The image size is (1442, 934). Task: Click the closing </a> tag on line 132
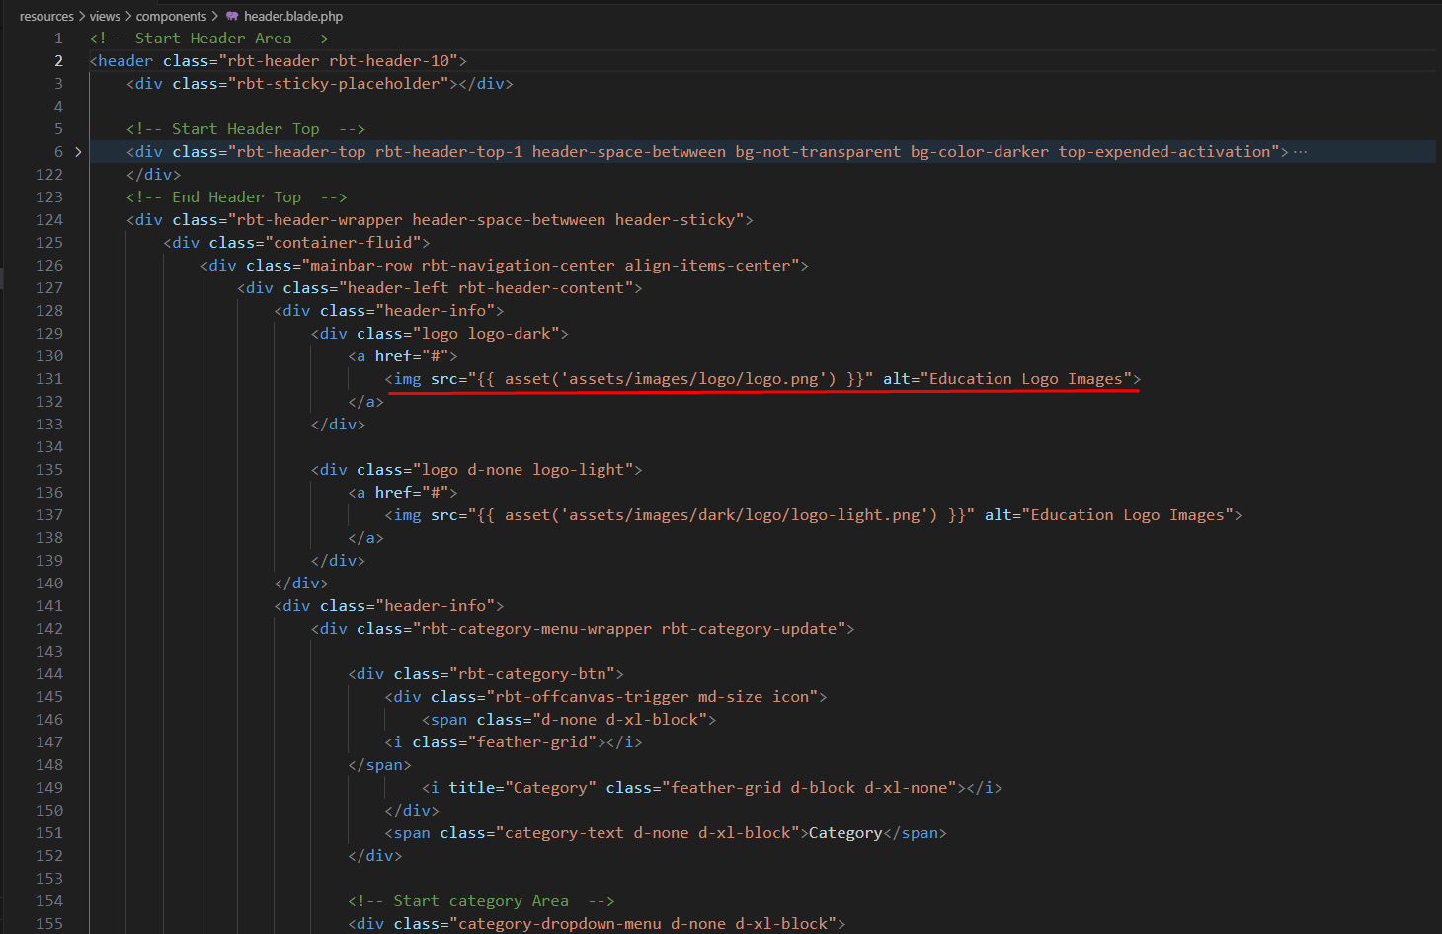(x=366, y=402)
